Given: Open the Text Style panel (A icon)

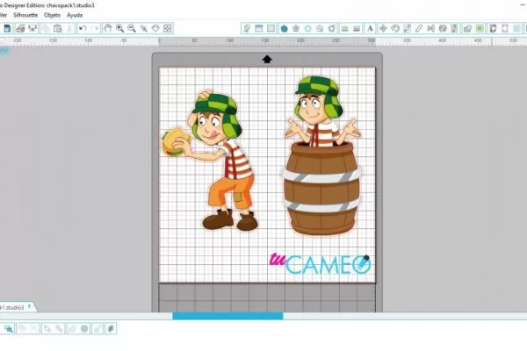Looking at the screenshot, I should point(370,28).
